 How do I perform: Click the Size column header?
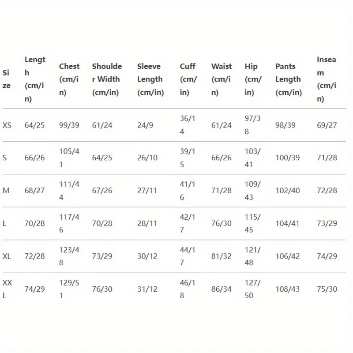(6, 79)
